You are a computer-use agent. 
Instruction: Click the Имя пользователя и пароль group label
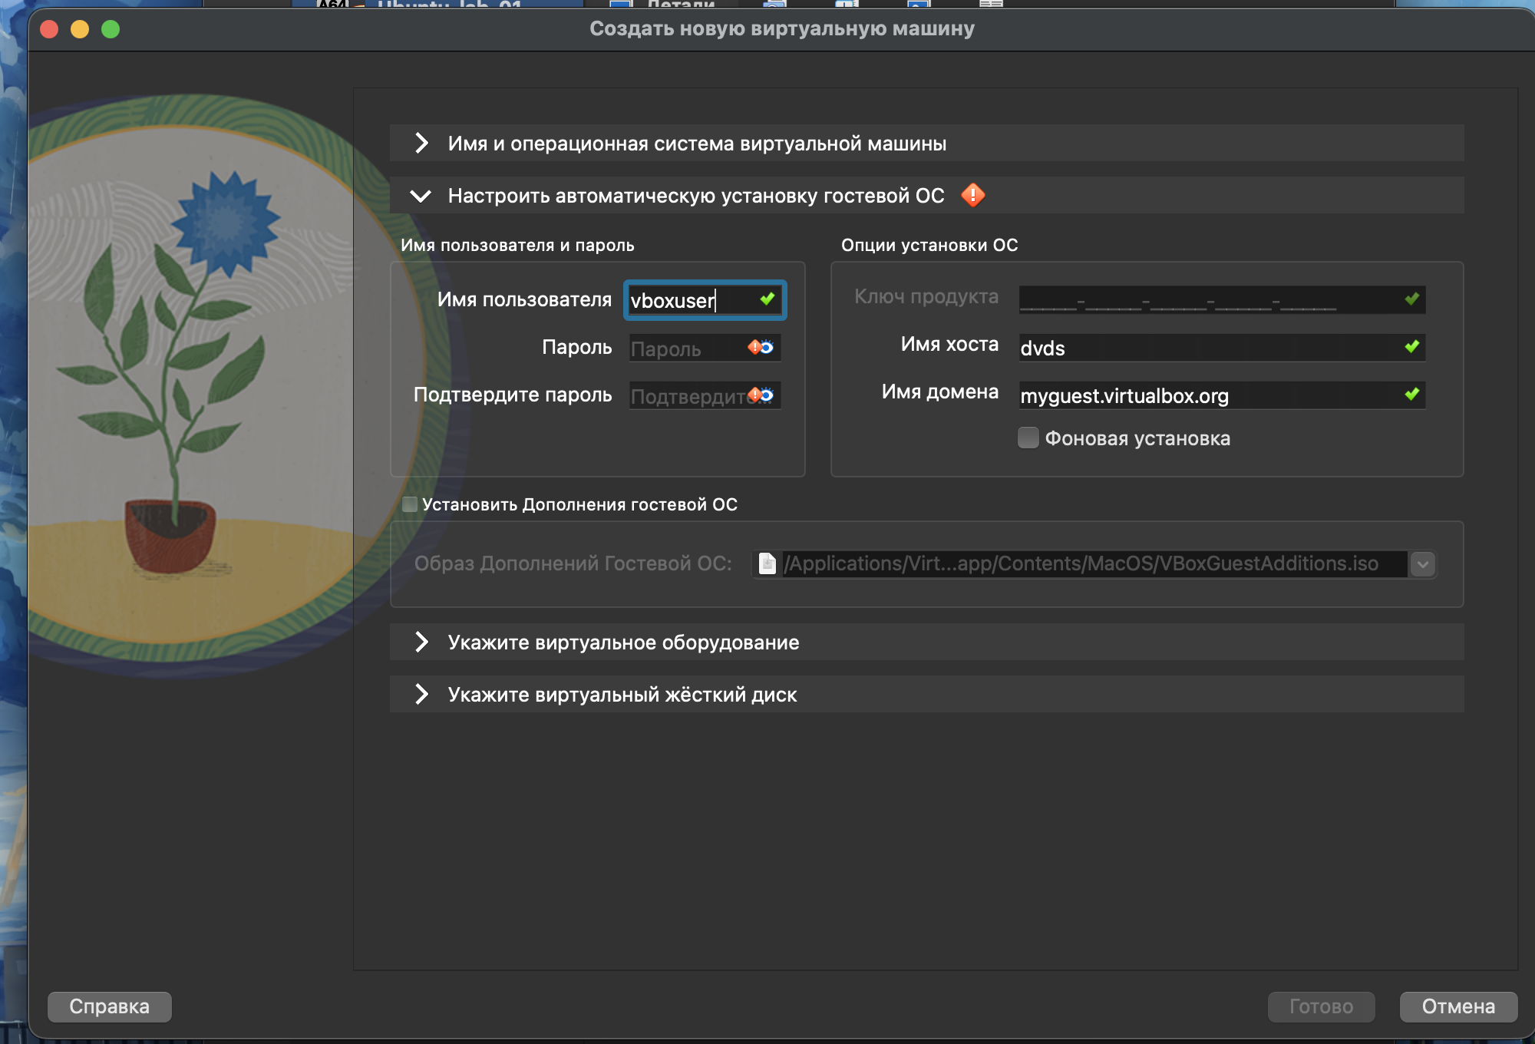tap(517, 245)
